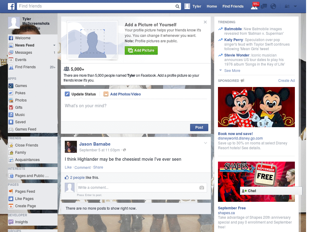Click the Close Friends star icon

click(x=11, y=145)
